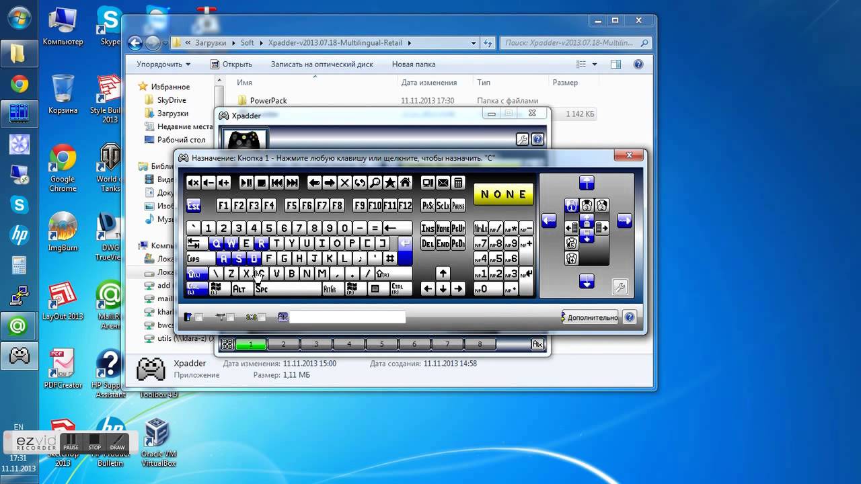Open the Xpadder settings wrench in main window

coord(522,140)
